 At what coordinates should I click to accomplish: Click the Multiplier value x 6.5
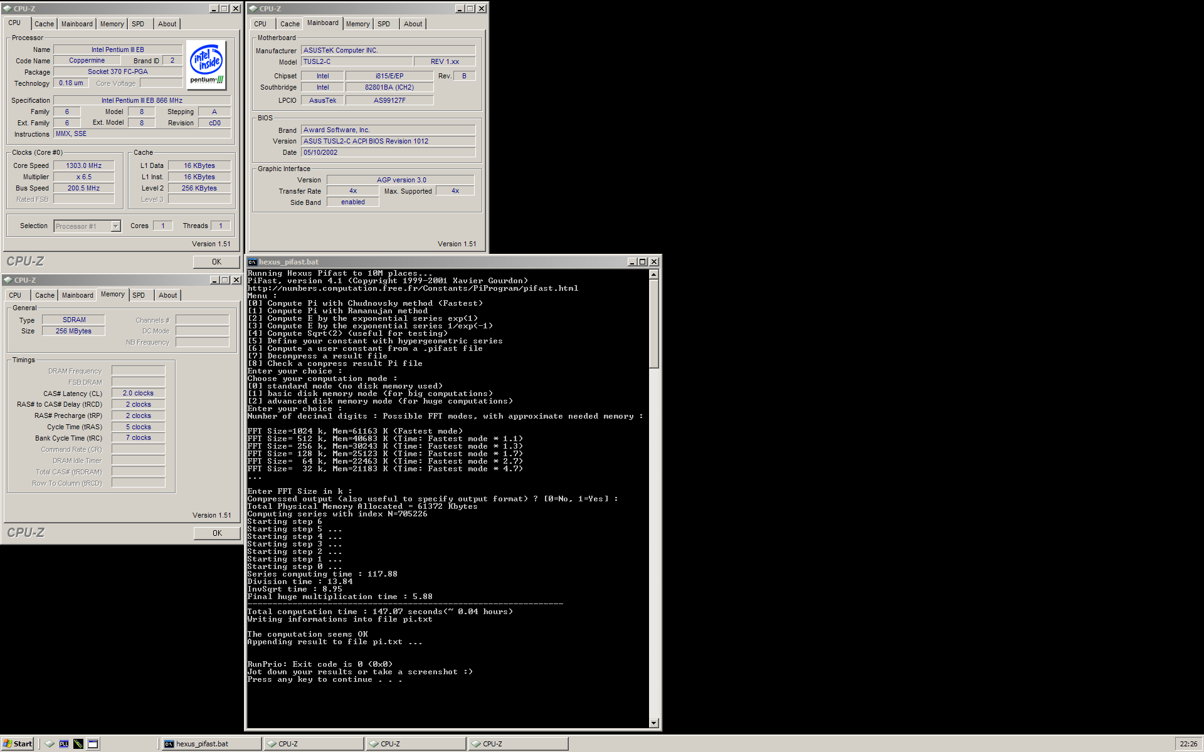pyautogui.click(x=84, y=177)
